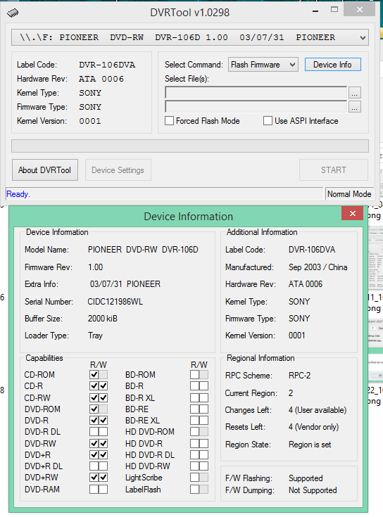Click the Device Settings button

pyautogui.click(x=118, y=170)
